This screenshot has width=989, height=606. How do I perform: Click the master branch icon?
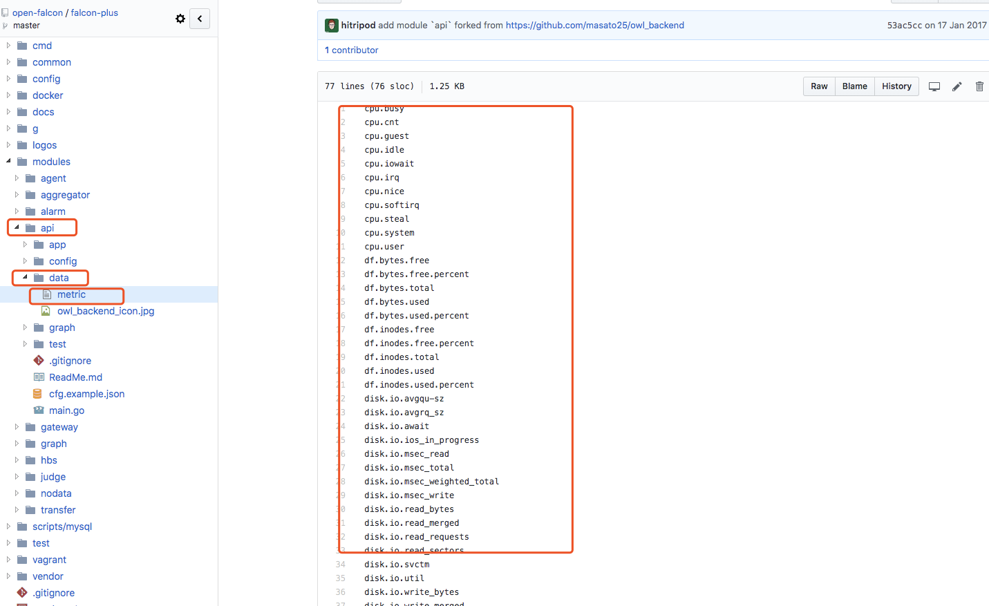(x=6, y=26)
